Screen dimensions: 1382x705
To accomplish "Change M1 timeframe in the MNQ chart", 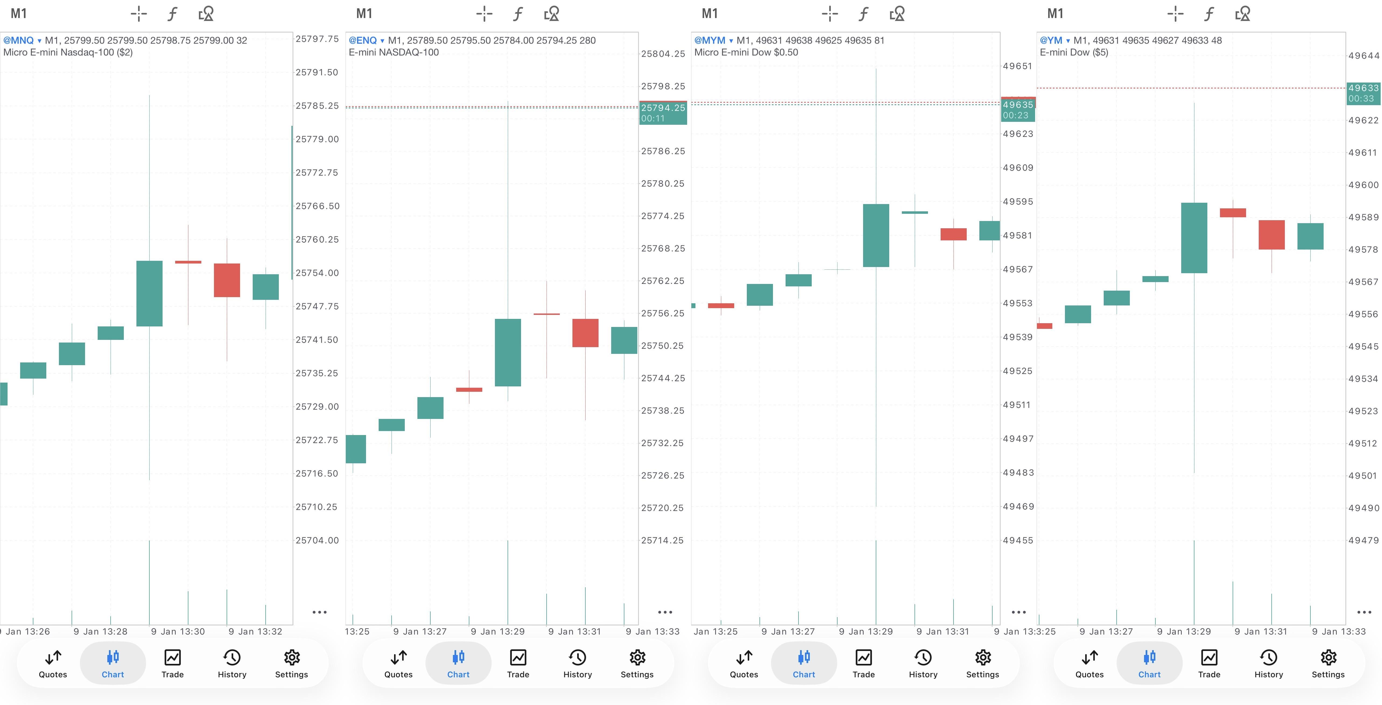I will tap(18, 13).
